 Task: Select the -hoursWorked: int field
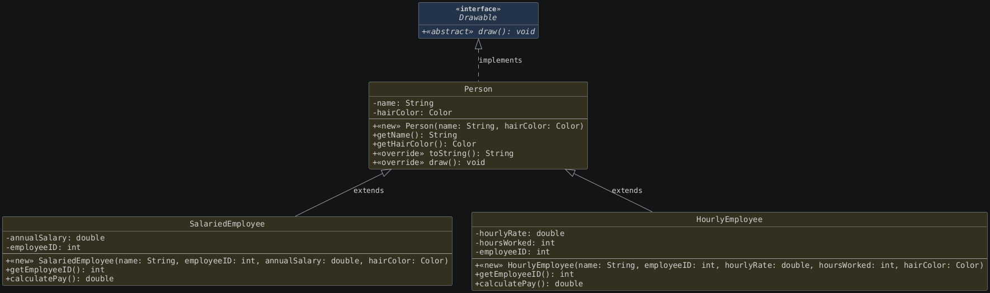515,243
